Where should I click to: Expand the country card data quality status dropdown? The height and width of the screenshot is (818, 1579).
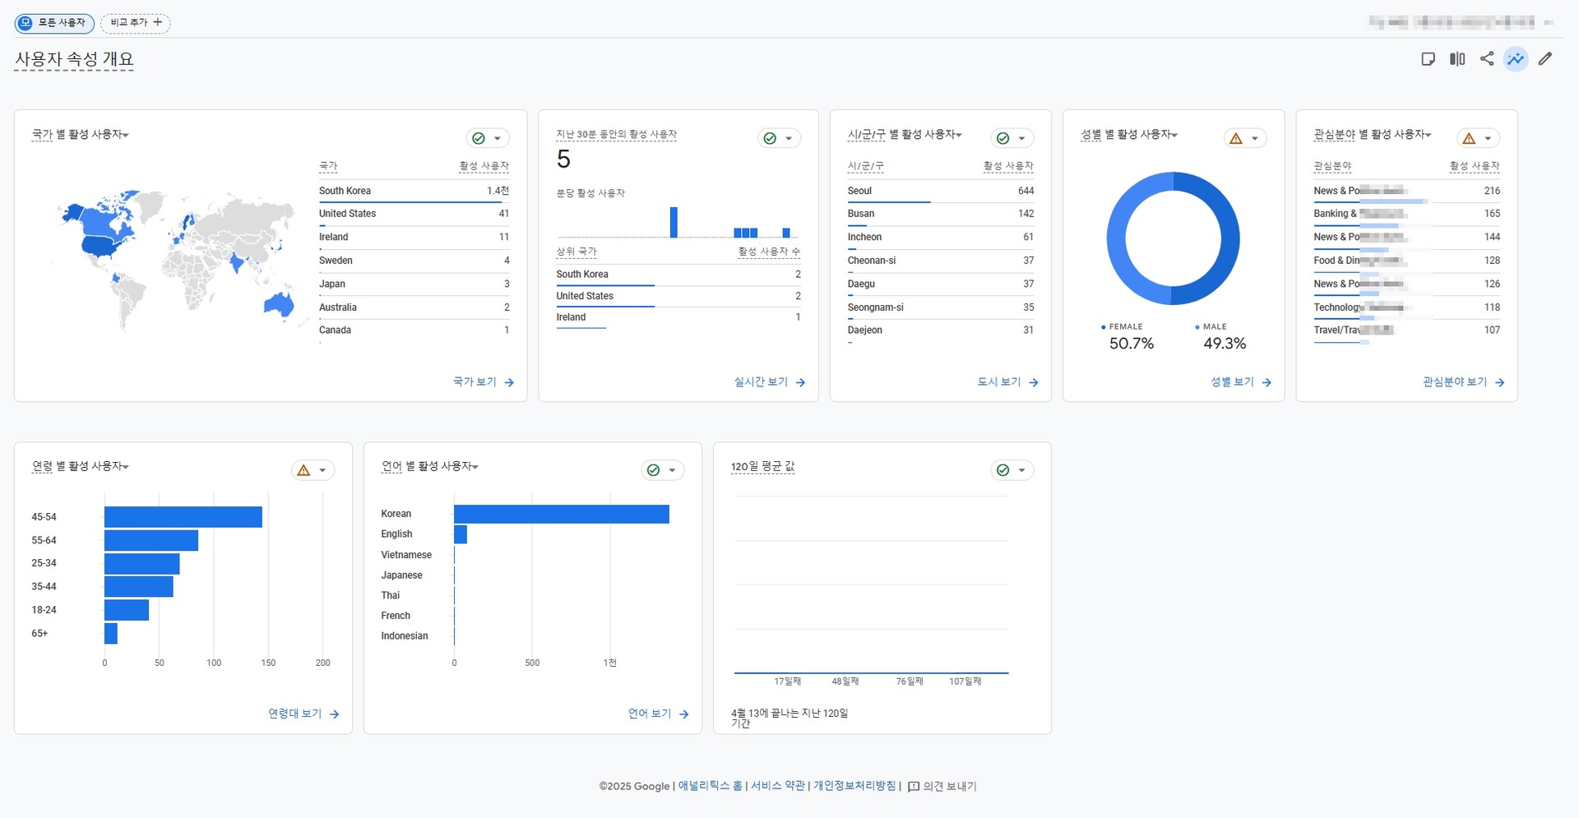(488, 138)
